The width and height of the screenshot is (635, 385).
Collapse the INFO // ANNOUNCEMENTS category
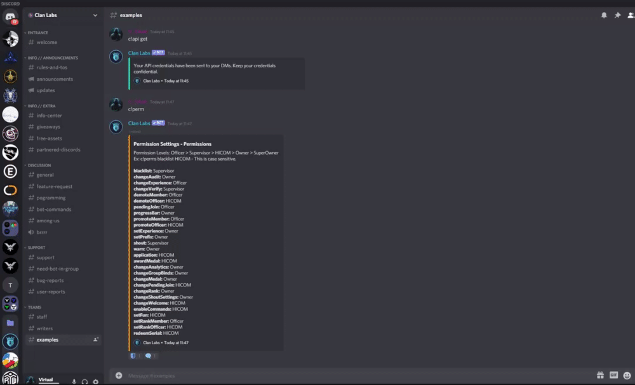(x=53, y=58)
